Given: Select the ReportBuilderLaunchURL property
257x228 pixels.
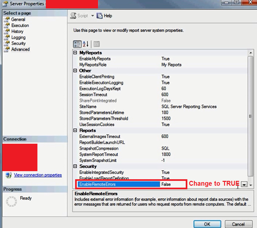Looking at the screenshot, I should click(102, 142).
